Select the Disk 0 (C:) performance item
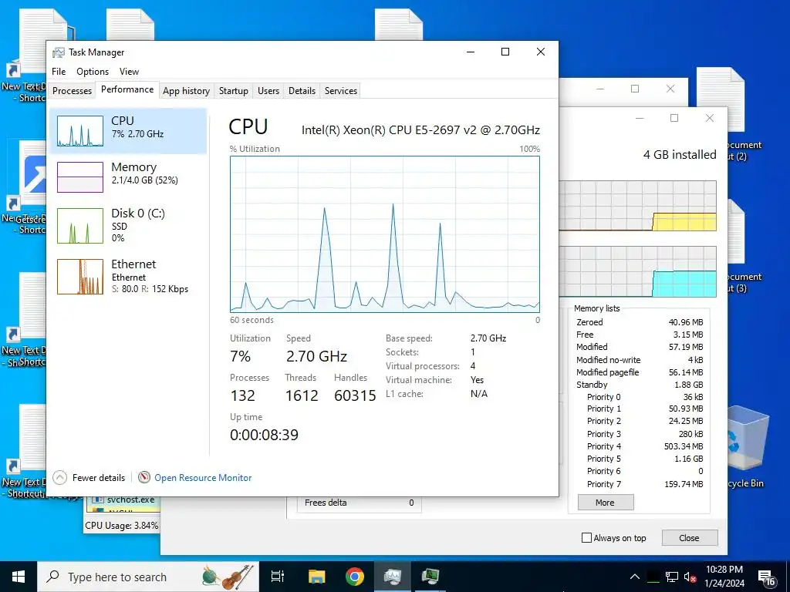Viewport: 790px width, 592px height. (x=129, y=225)
